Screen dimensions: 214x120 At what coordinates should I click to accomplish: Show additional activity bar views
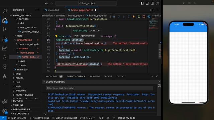(x=5, y=85)
